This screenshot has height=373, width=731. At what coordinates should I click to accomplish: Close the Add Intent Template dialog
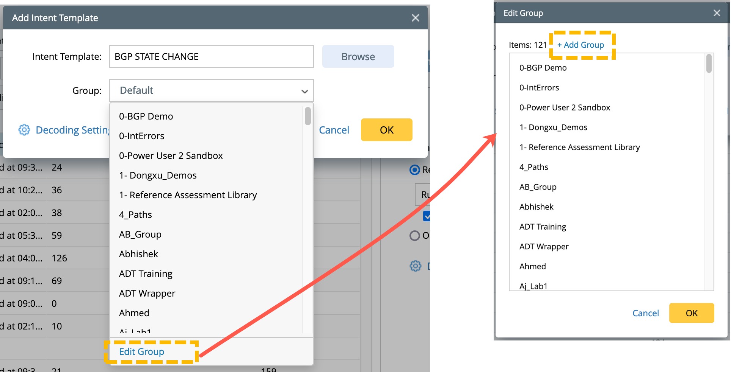[415, 18]
